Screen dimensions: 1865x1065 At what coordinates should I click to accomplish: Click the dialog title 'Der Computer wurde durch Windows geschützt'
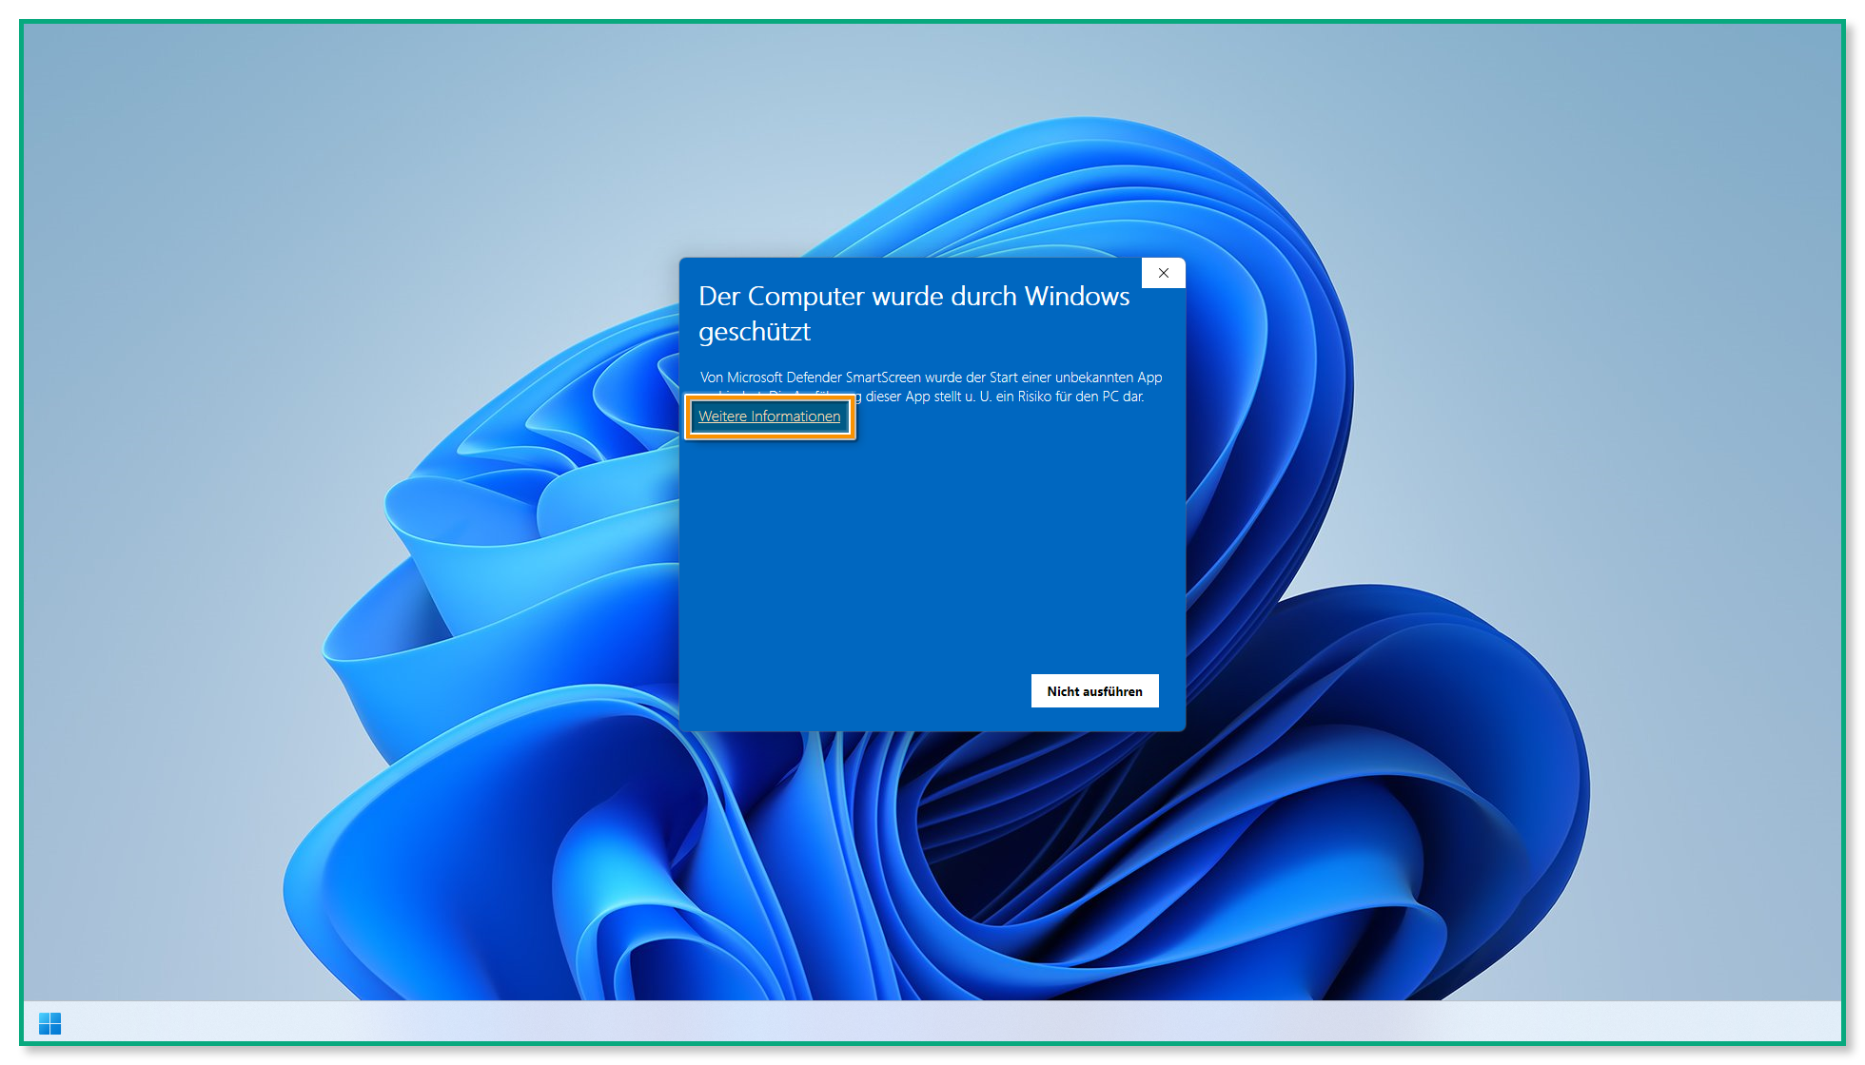tap(913, 313)
